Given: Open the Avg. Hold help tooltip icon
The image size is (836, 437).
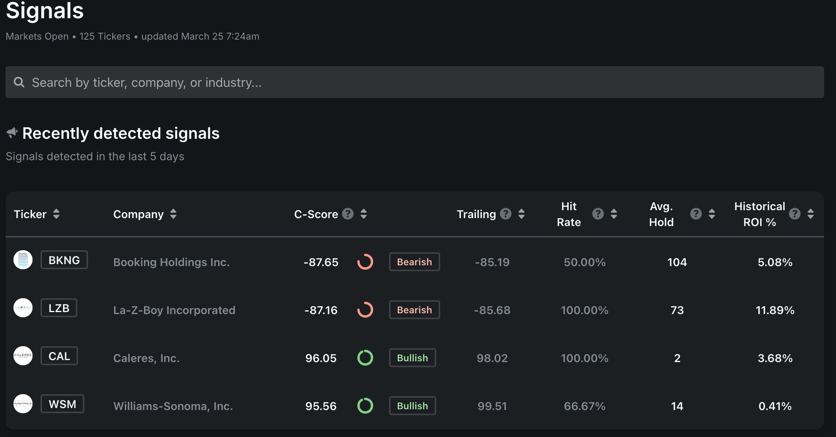Looking at the screenshot, I should coord(696,214).
